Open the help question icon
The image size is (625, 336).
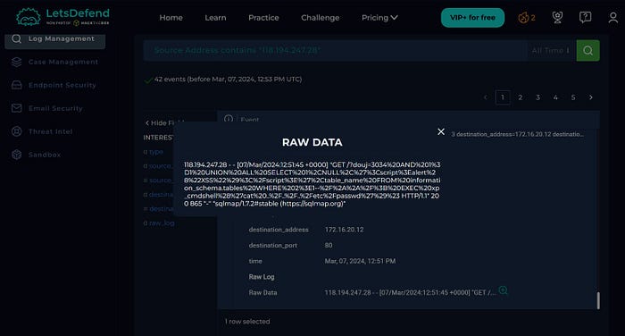click(585, 17)
